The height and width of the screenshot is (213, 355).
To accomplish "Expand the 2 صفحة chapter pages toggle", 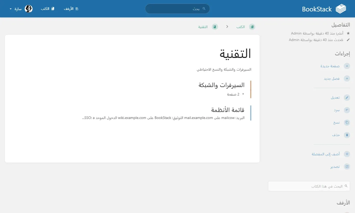I will pos(235,94).
